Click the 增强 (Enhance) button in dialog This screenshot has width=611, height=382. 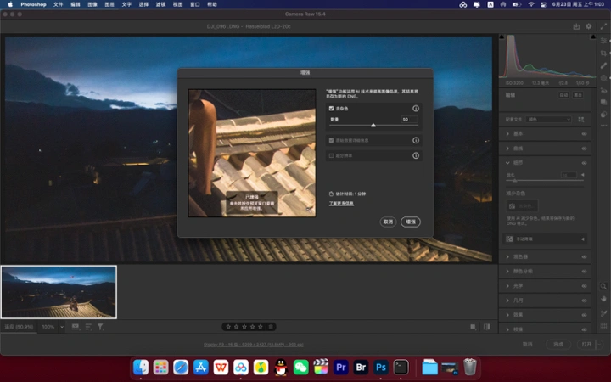click(411, 222)
